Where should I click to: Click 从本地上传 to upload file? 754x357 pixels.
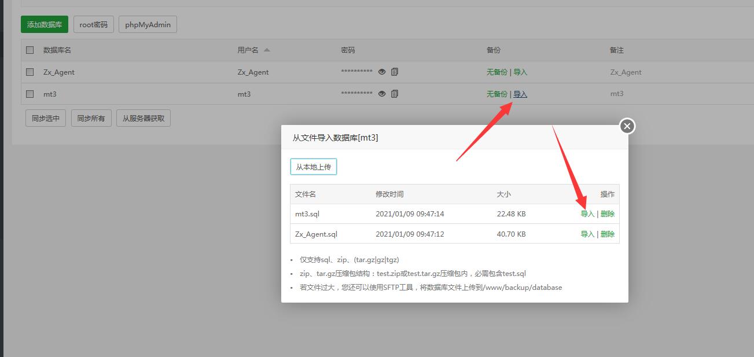click(313, 167)
